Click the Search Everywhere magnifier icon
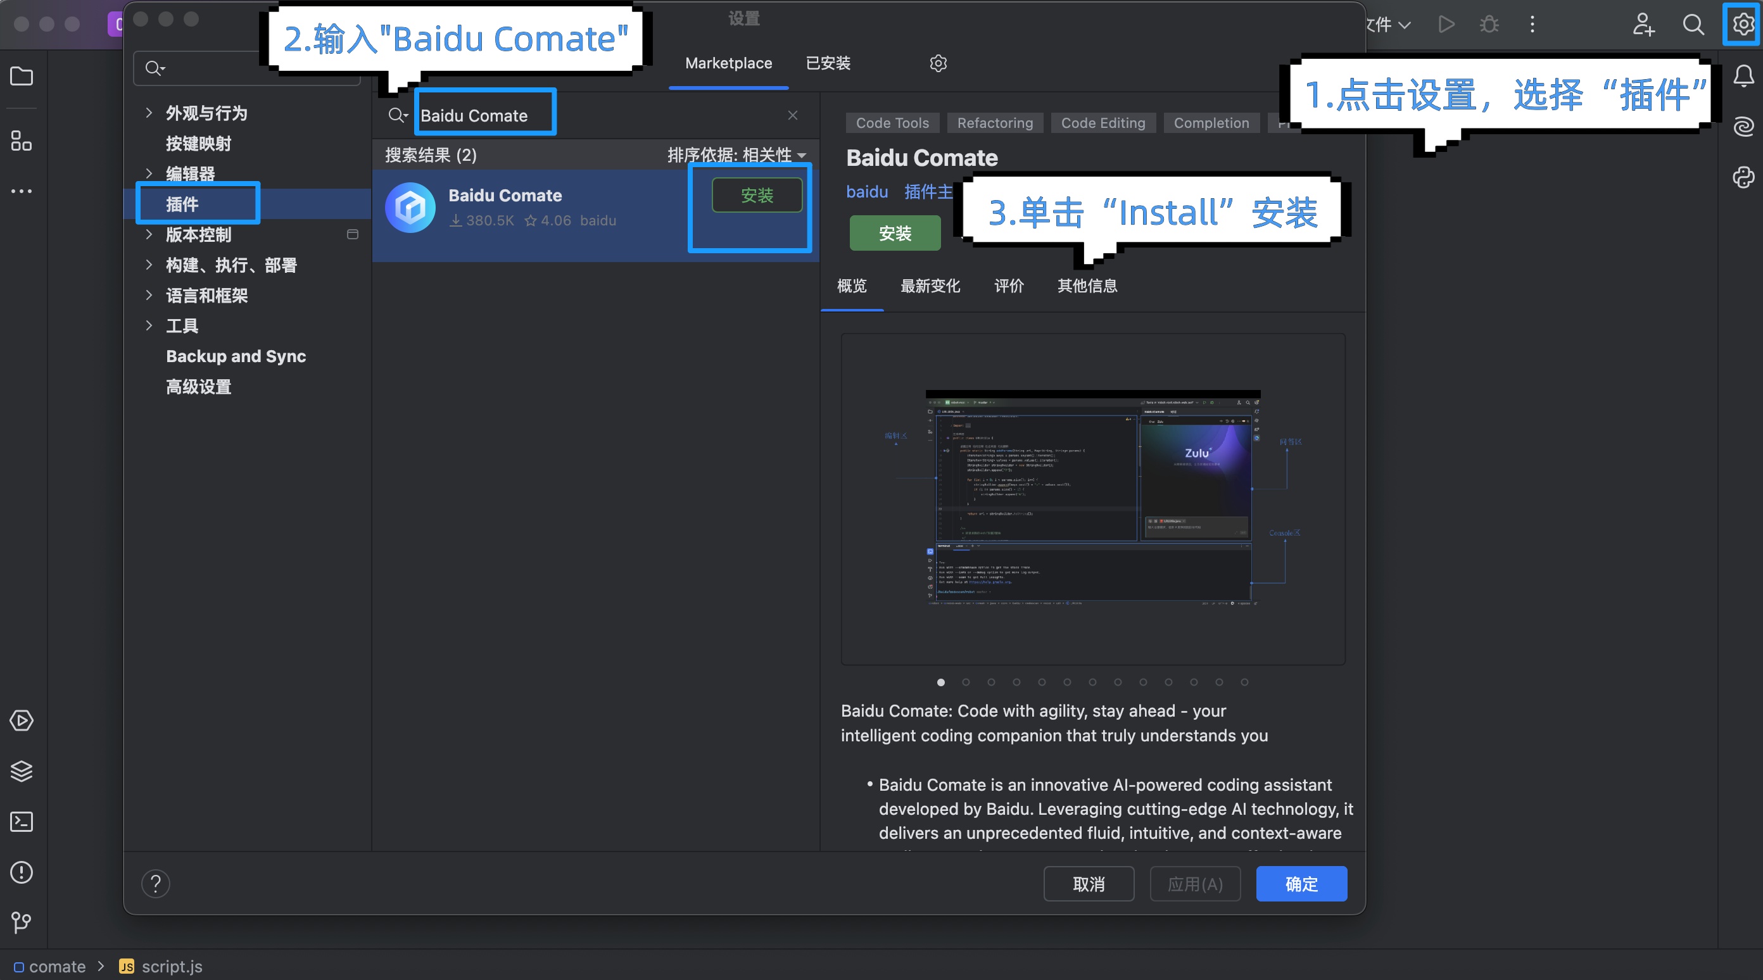The width and height of the screenshot is (1763, 980). pyautogui.click(x=1693, y=24)
